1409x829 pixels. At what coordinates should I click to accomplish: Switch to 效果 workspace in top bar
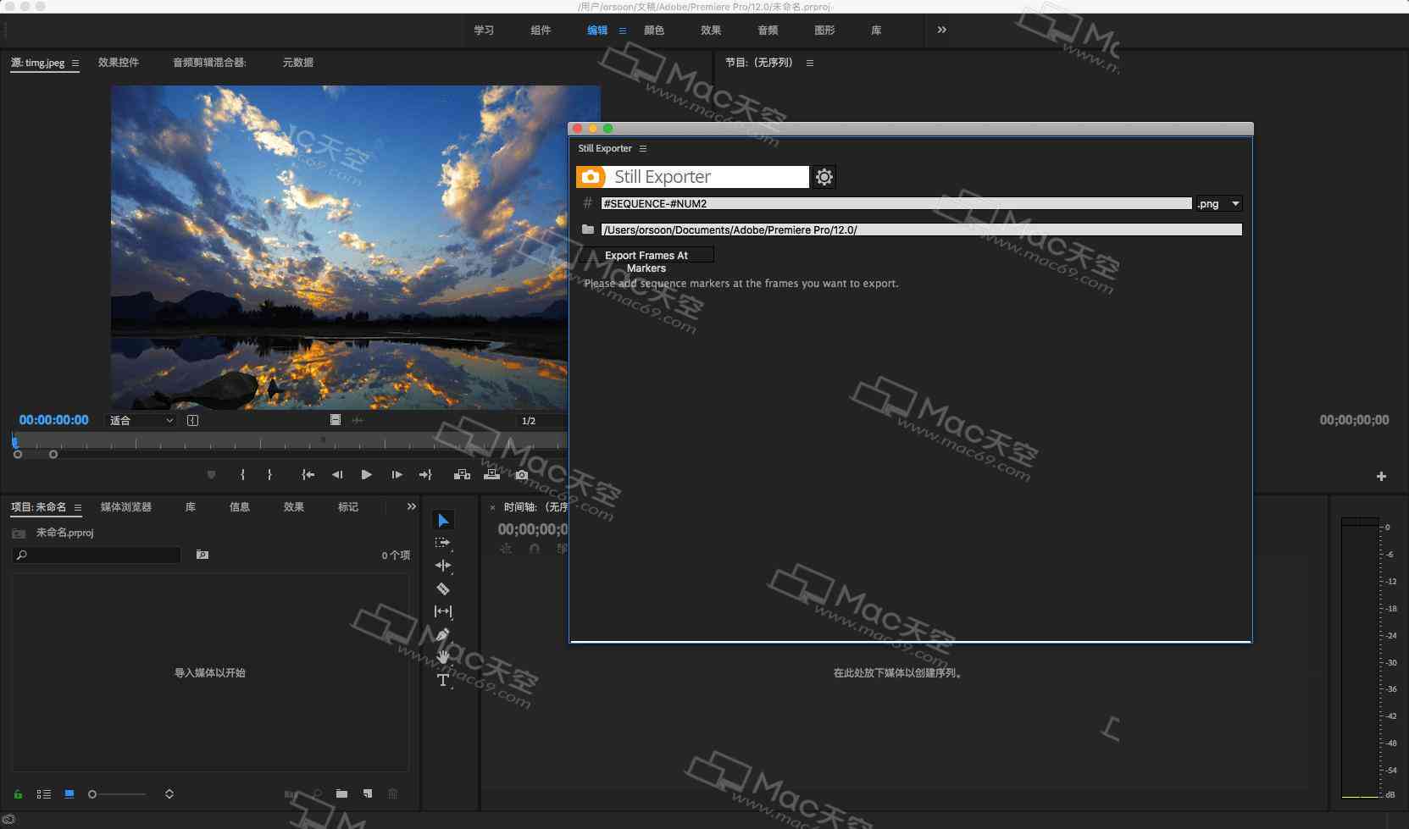pyautogui.click(x=711, y=30)
